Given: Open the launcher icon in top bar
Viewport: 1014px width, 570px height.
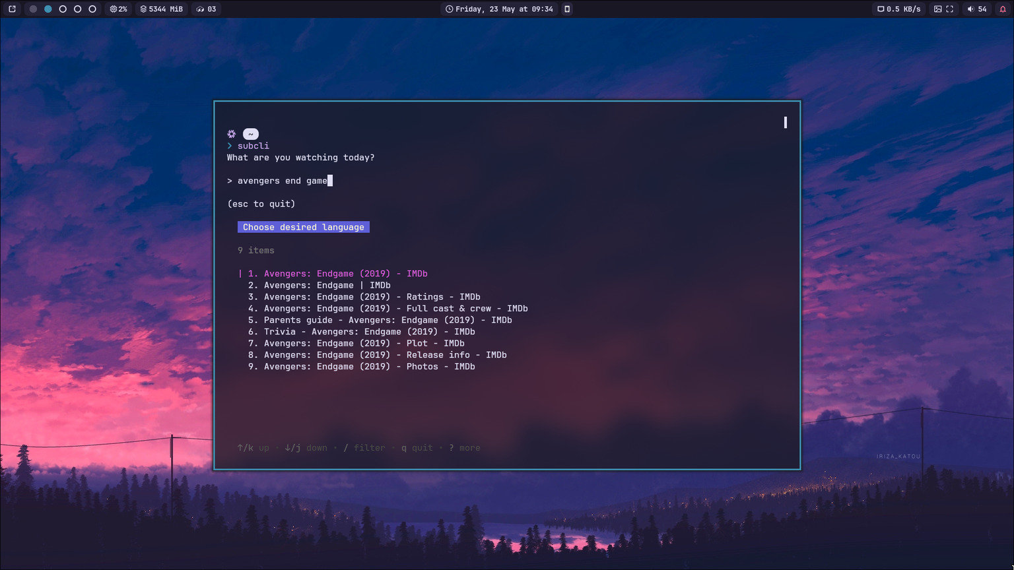Looking at the screenshot, I should point(12,9).
